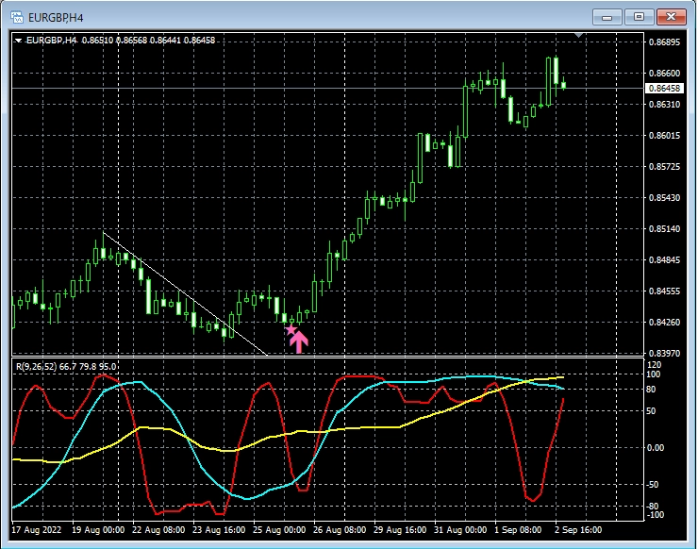Screen dimensions: 698x549
Task: Click the pink up arrow buy signal
Action: (299, 340)
